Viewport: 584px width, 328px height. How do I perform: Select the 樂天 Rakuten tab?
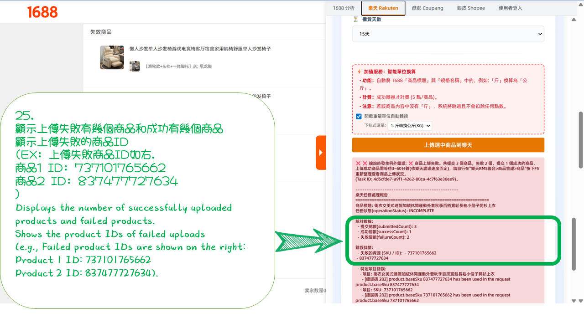383,8
